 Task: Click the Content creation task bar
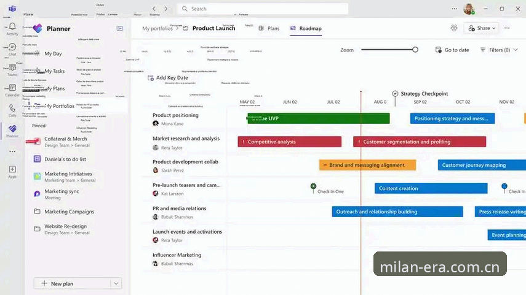pyautogui.click(x=431, y=188)
